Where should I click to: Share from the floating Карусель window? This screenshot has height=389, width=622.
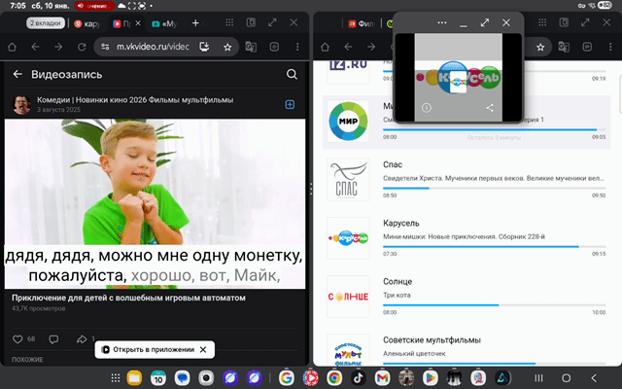490,108
